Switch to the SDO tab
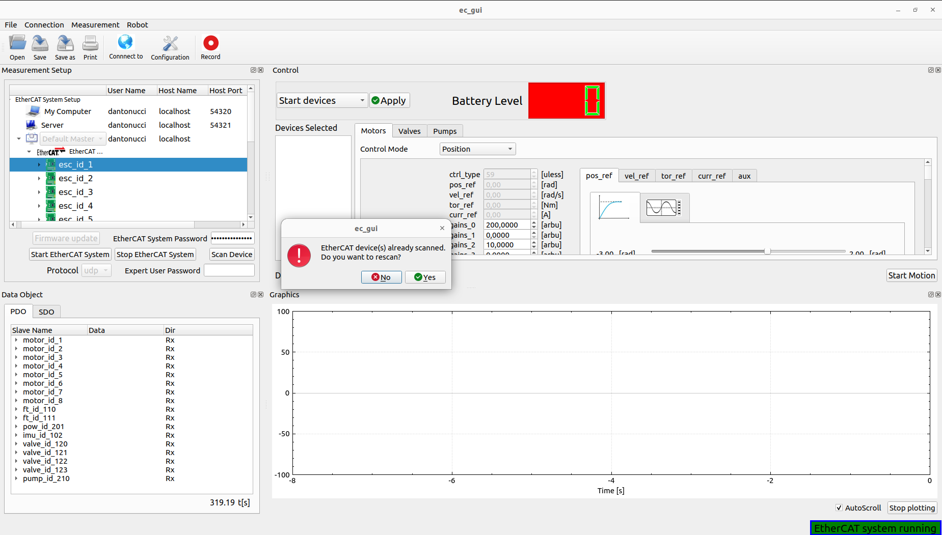The image size is (942, 535). click(x=46, y=312)
